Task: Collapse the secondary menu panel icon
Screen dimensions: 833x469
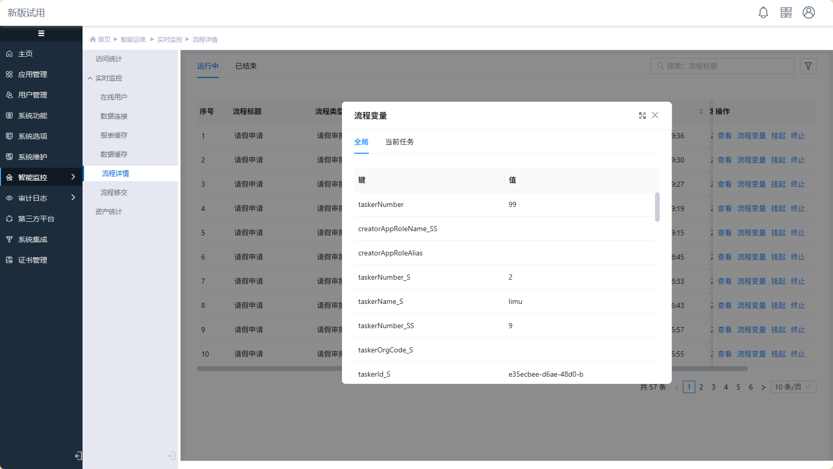Action: (x=172, y=456)
